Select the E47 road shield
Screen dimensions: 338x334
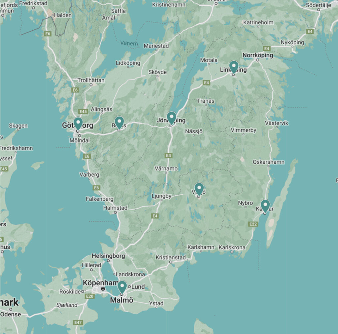[78, 322]
